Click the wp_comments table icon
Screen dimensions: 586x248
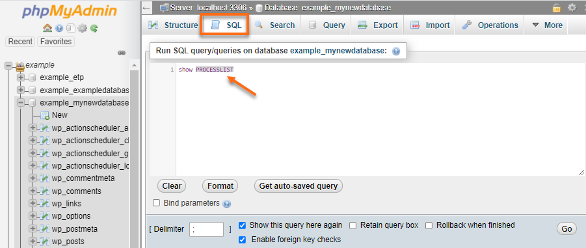(44, 191)
